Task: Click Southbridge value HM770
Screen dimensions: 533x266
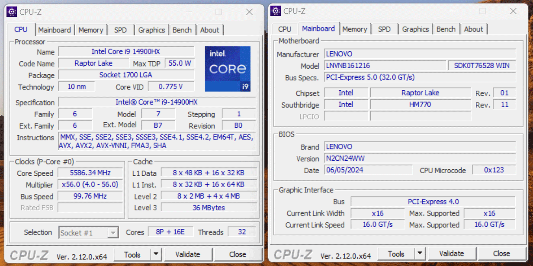Action: (420, 104)
